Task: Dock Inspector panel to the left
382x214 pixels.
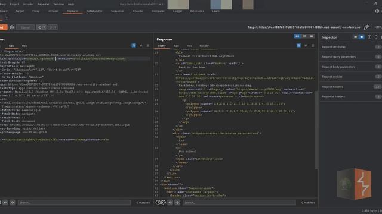Action: point(356,37)
